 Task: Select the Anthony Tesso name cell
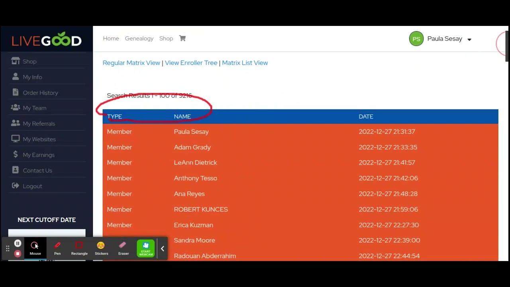coord(195,178)
